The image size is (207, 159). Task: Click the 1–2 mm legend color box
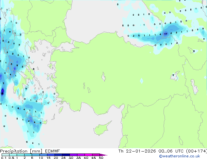[x=21, y=155]
